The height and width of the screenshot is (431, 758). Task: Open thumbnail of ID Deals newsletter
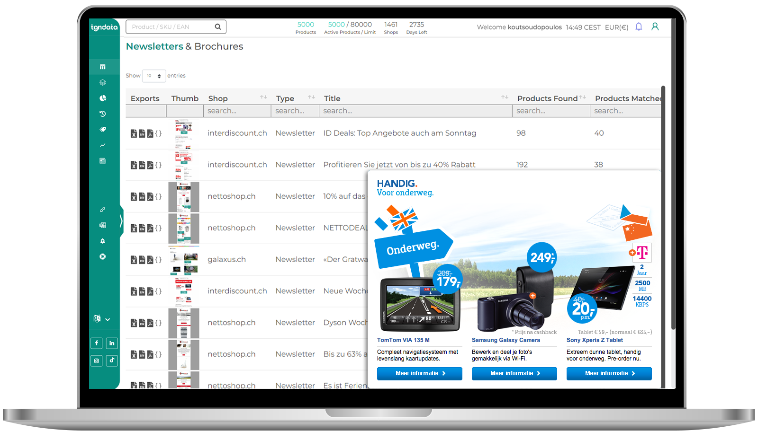tap(184, 133)
